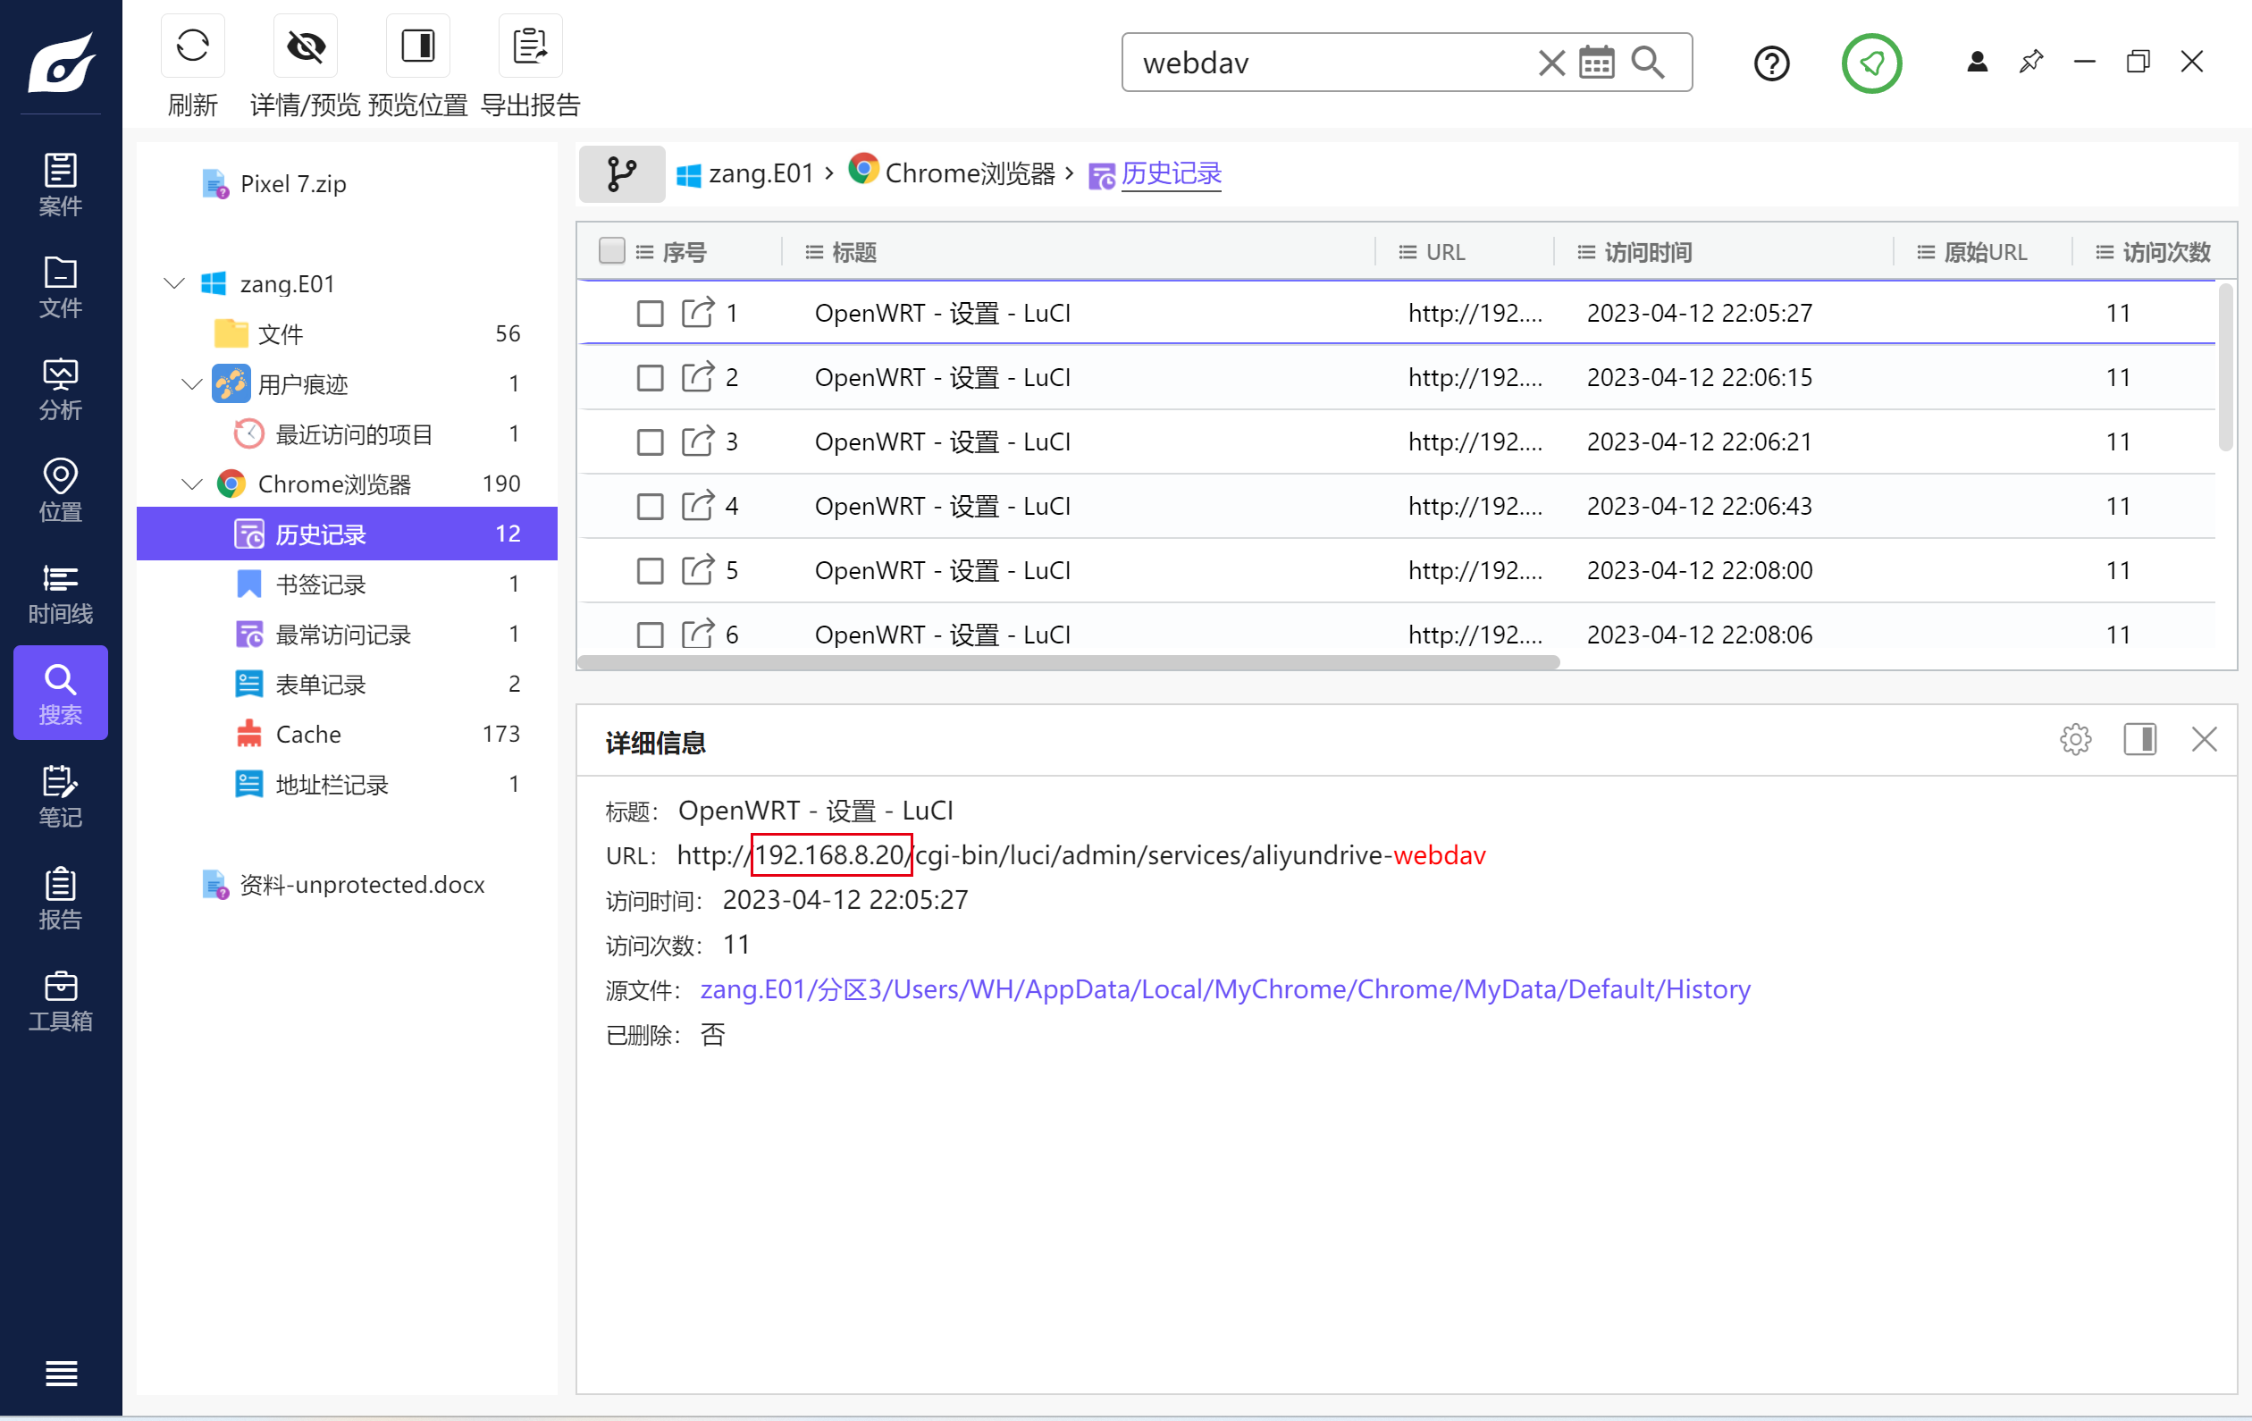Open 报告 in left sidebar
Image resolution: width=2252 pixels, height=1421 pixels.
pos(61,898)
